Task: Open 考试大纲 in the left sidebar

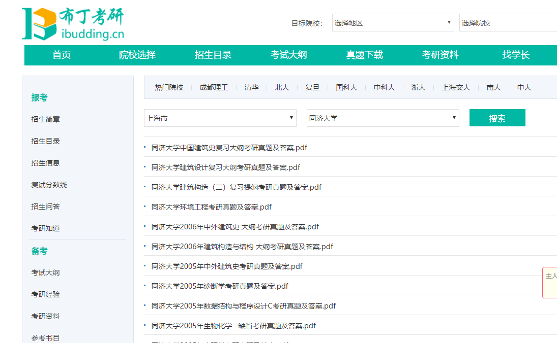Action: [45, 273]
